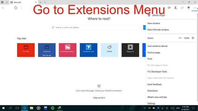Open a new tab with plus icon
This screenshot has width=198, height=111.
click(x=41, y=2)
